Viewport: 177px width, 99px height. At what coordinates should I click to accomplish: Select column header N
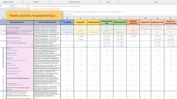157,18
